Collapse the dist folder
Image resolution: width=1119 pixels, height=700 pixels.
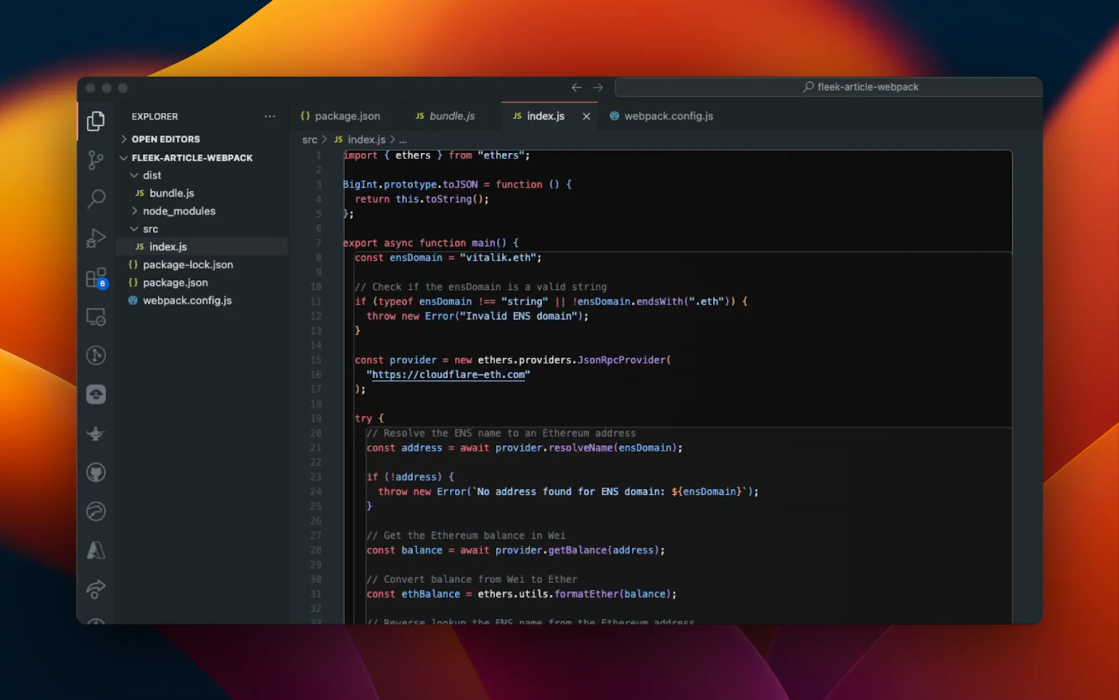[152, 175]
